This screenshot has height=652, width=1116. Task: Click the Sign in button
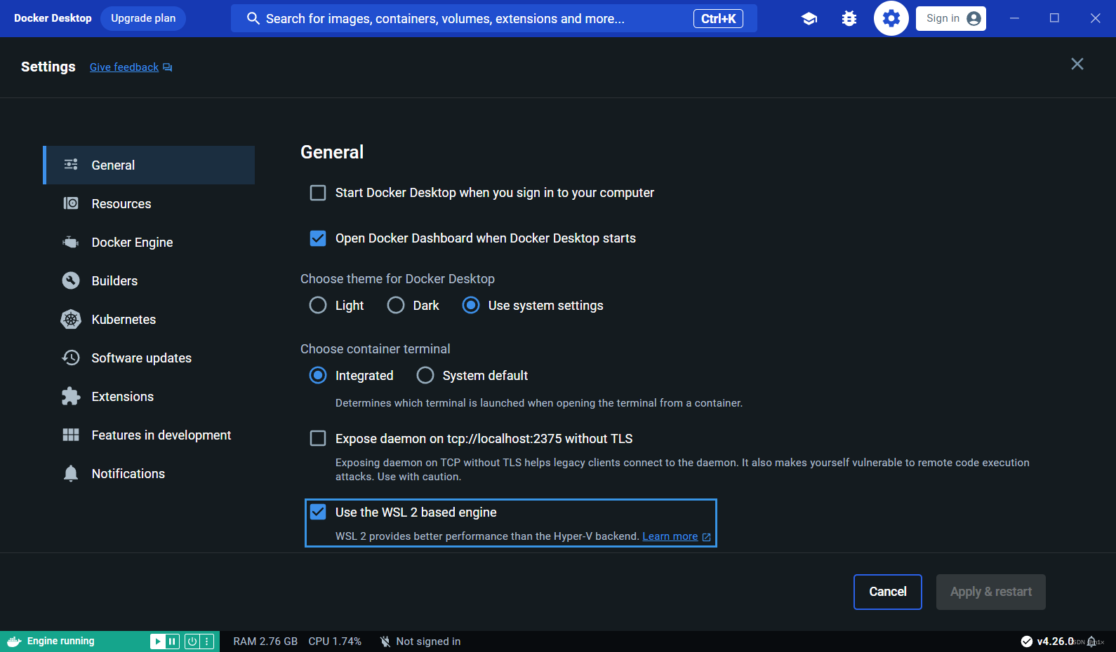pyautogui.click(x=950, y=18)
